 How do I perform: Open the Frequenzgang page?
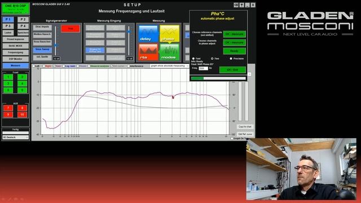coord(15,52)
